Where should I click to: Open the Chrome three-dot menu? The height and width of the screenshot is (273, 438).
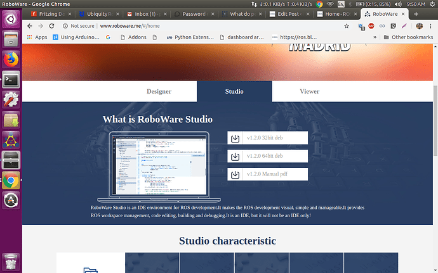(x=430, y=26)
